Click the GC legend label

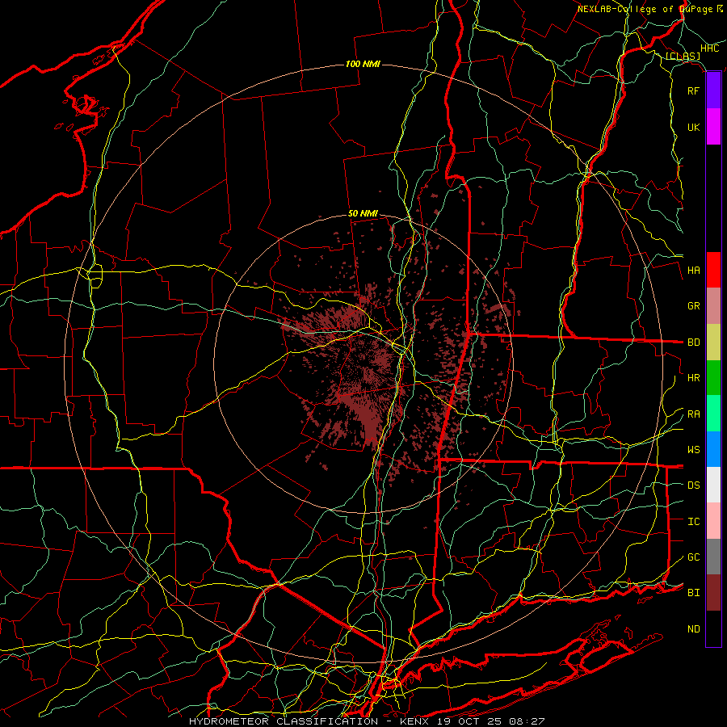(x=693, y=557)
